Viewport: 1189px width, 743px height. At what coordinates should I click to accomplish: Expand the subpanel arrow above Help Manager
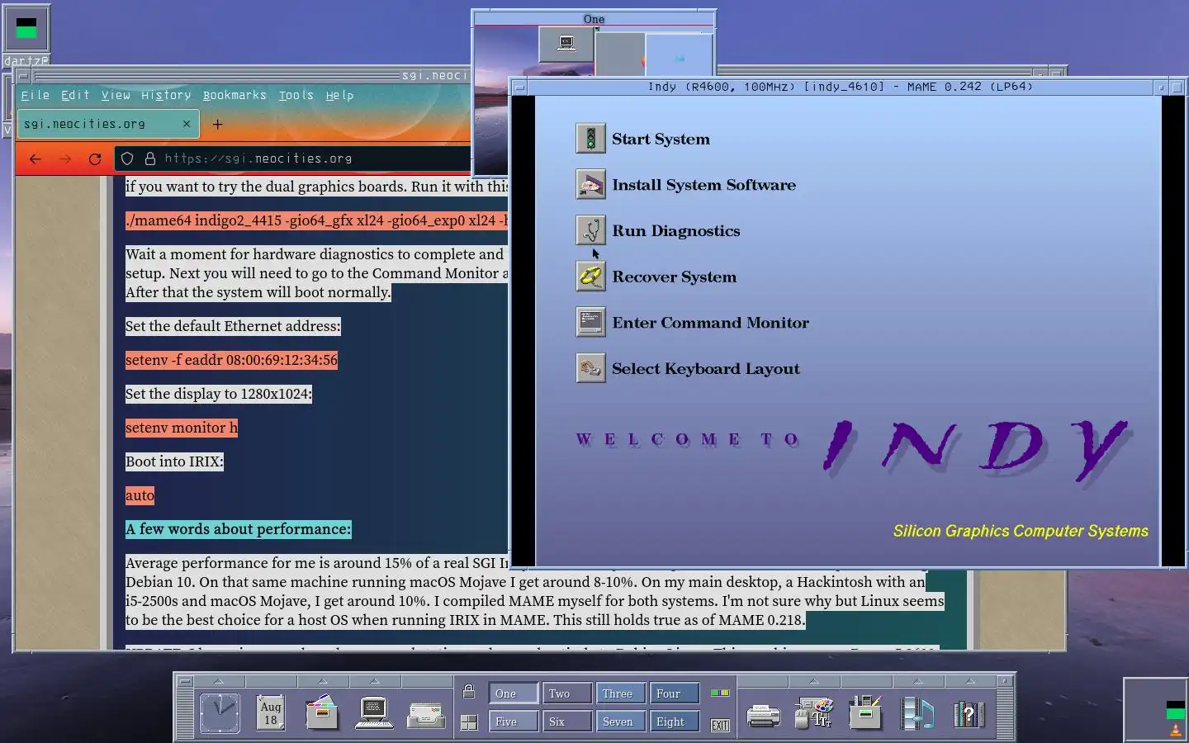(x=969, y=681)
